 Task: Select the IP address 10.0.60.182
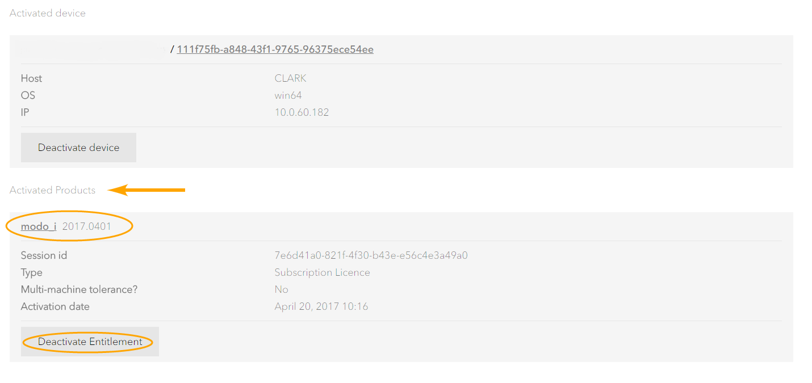click(x=302, y=112)
